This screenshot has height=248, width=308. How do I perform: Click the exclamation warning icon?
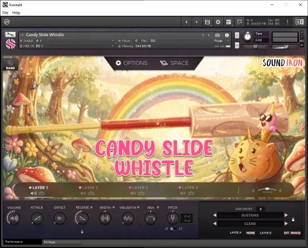[287, 22]
